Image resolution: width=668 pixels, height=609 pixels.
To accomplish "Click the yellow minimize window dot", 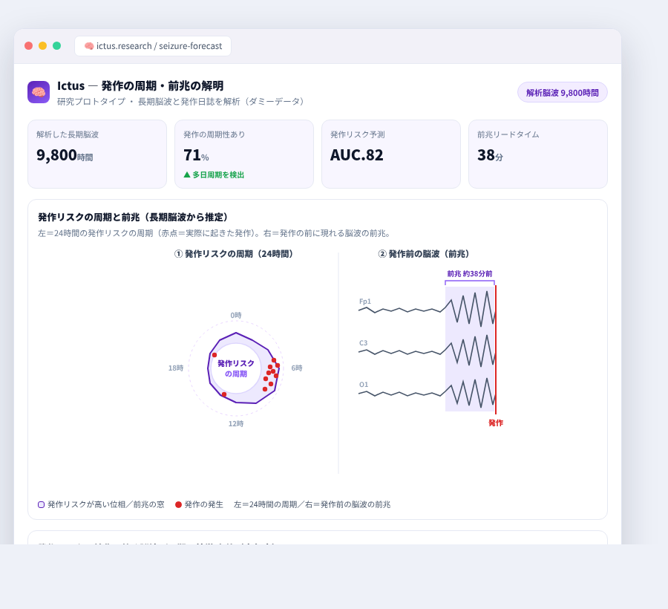I will 42,45.
